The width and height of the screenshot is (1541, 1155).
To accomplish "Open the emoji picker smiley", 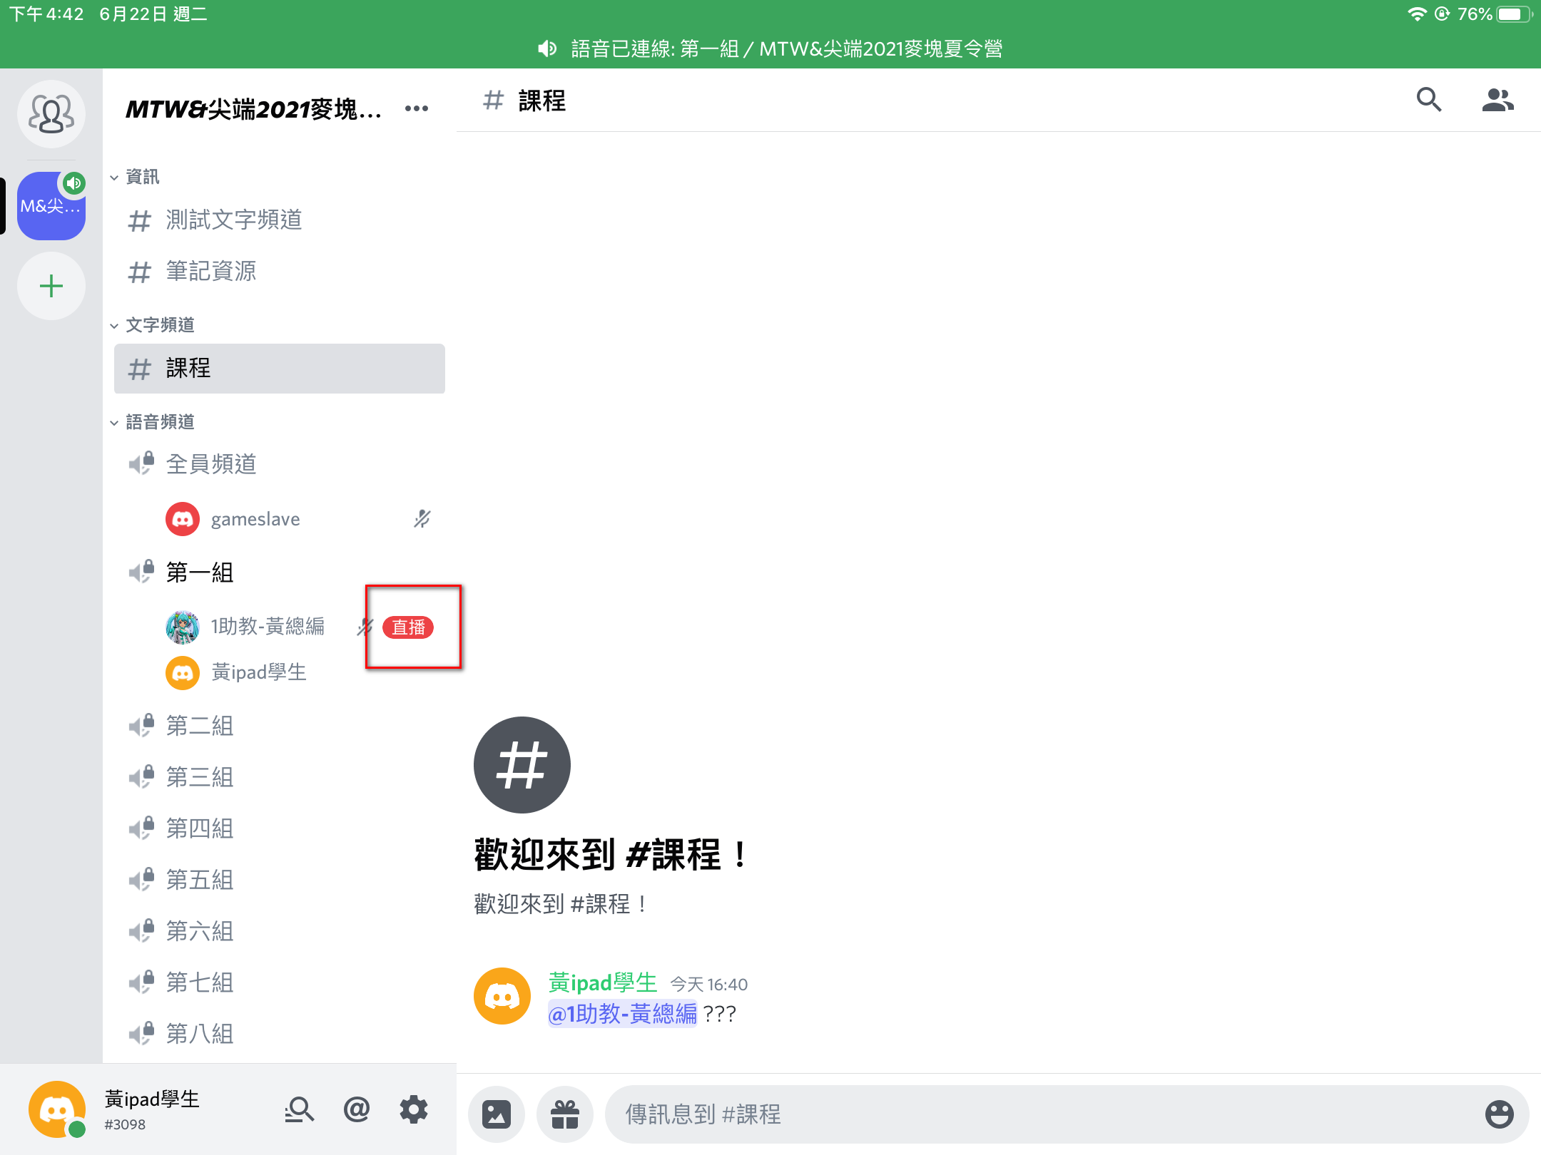I will (1499, 1114).
